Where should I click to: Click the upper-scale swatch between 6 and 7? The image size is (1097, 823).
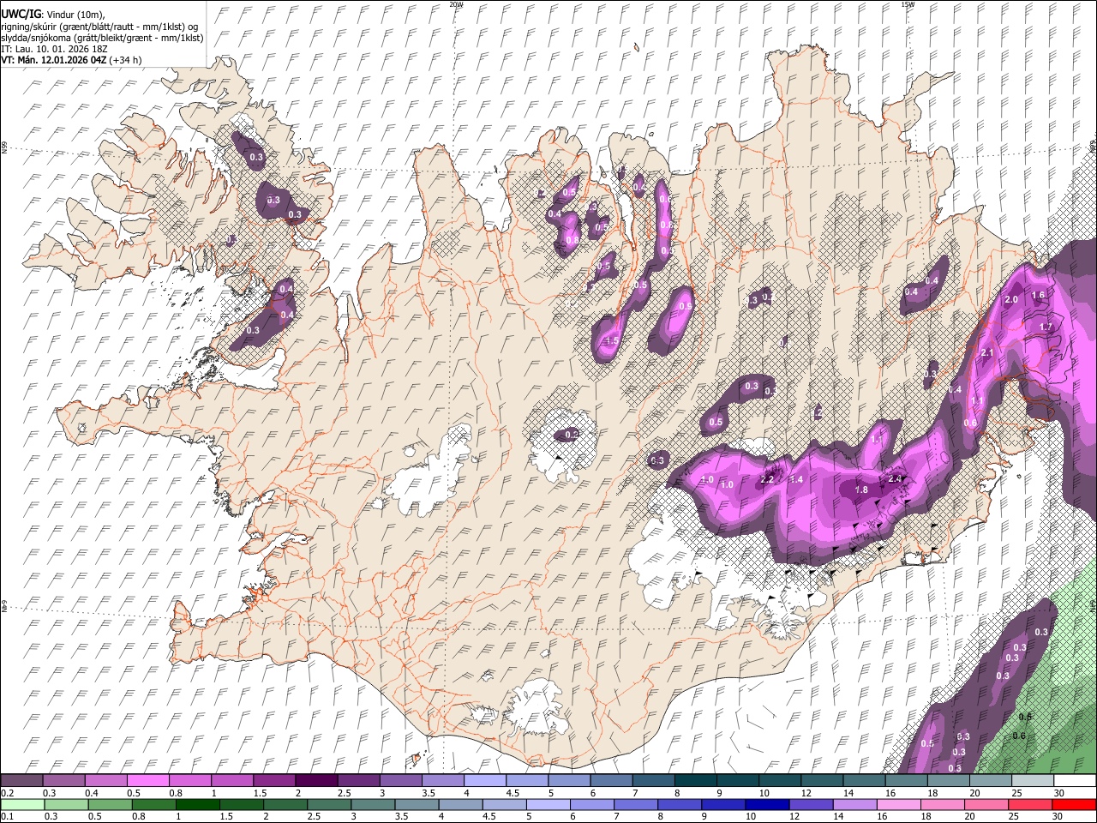[x=609, y=780]
